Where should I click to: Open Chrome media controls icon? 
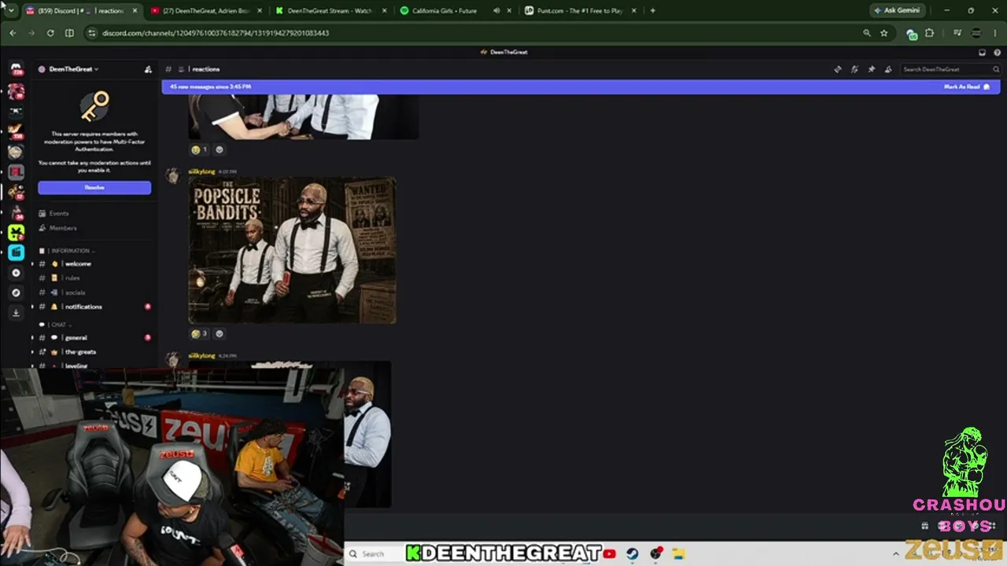pyautogui.click(x=957, y=33)
